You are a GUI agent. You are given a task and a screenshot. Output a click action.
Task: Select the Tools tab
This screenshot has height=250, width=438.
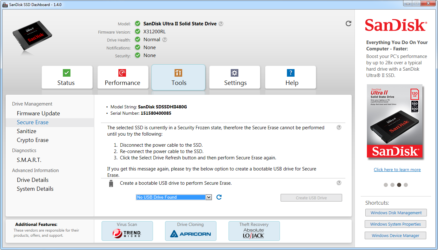[178, 77]
